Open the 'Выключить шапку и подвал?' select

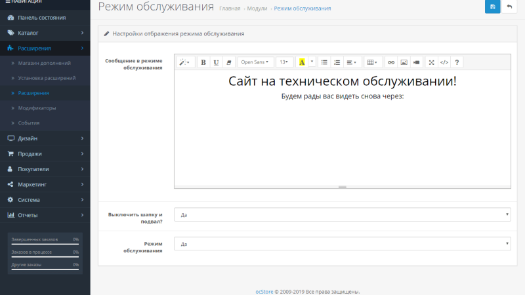pyautogui.click(x=343, y=214)
